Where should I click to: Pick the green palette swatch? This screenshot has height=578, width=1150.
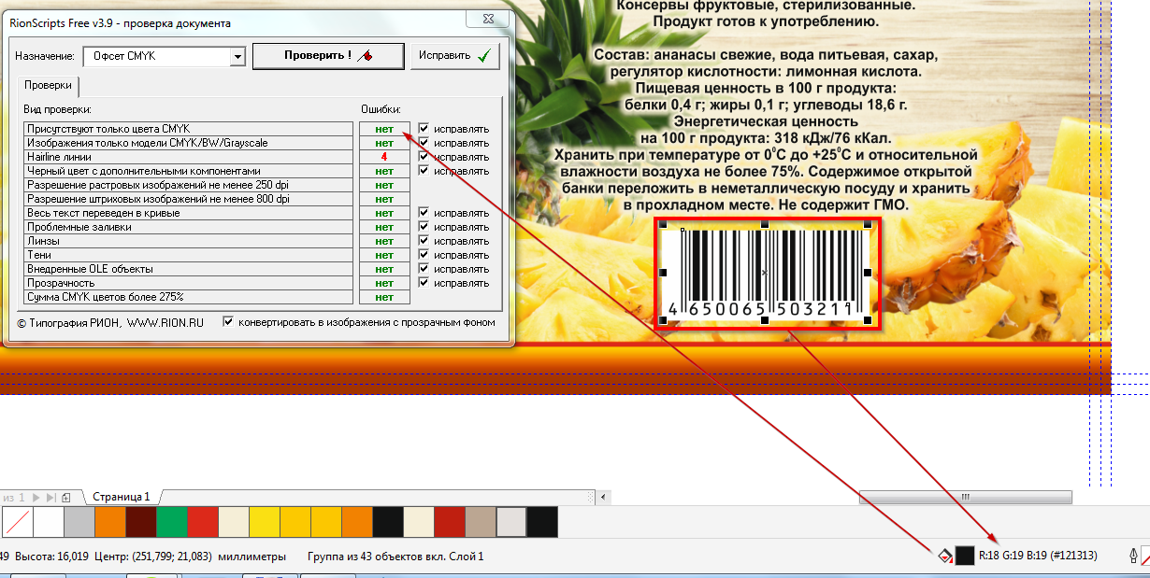[173, 522]
